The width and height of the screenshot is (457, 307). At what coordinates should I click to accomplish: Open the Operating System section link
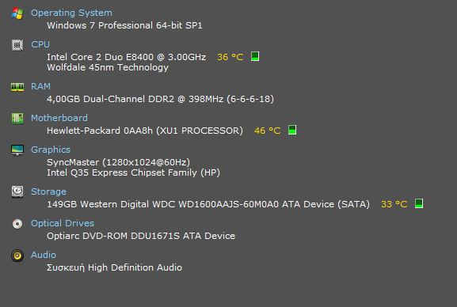coord(71,13)
